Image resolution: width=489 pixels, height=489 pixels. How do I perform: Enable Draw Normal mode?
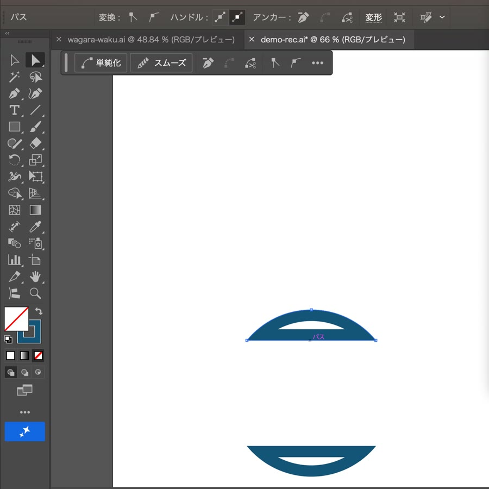(11, 372)
